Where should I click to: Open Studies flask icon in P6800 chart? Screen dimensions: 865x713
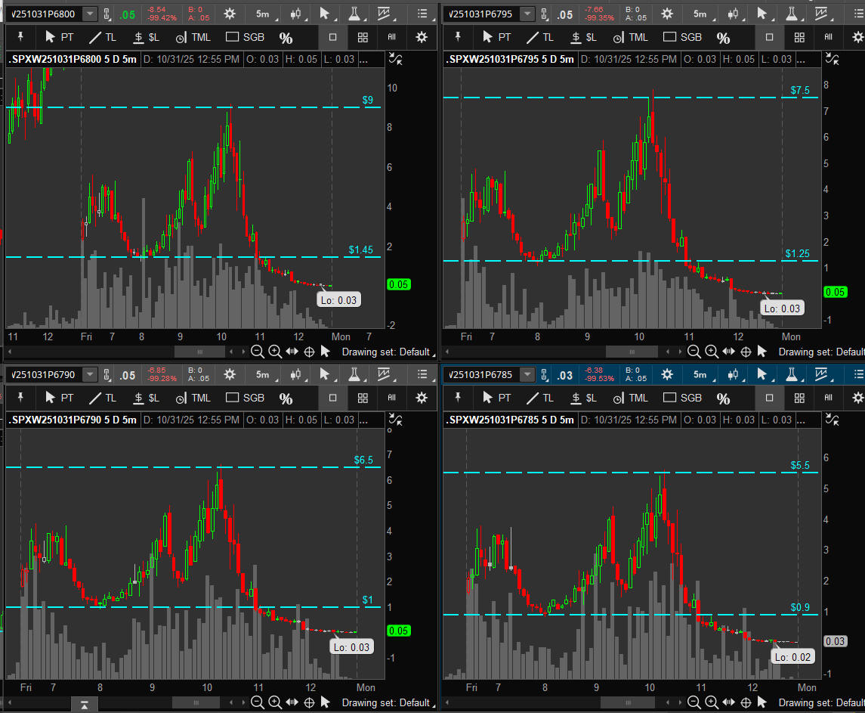coord(354,14)
